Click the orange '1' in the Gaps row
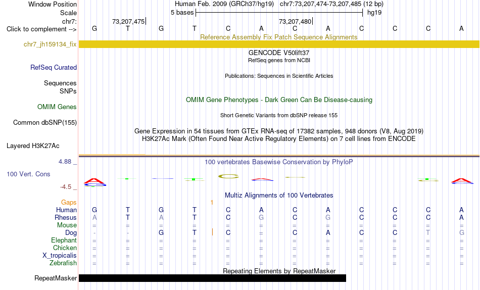 pos(212,203)
